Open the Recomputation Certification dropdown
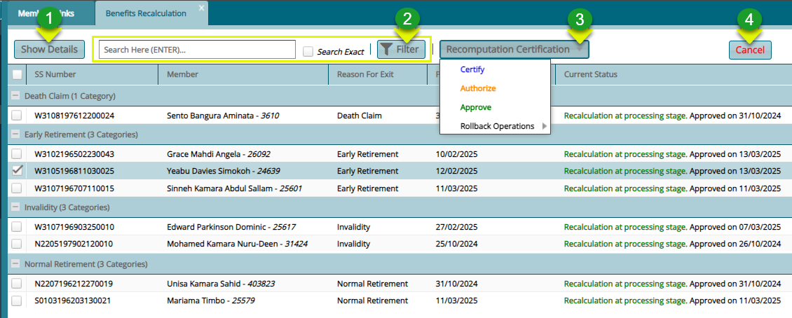This screenshot has width=792, height=318. (514, 49)
